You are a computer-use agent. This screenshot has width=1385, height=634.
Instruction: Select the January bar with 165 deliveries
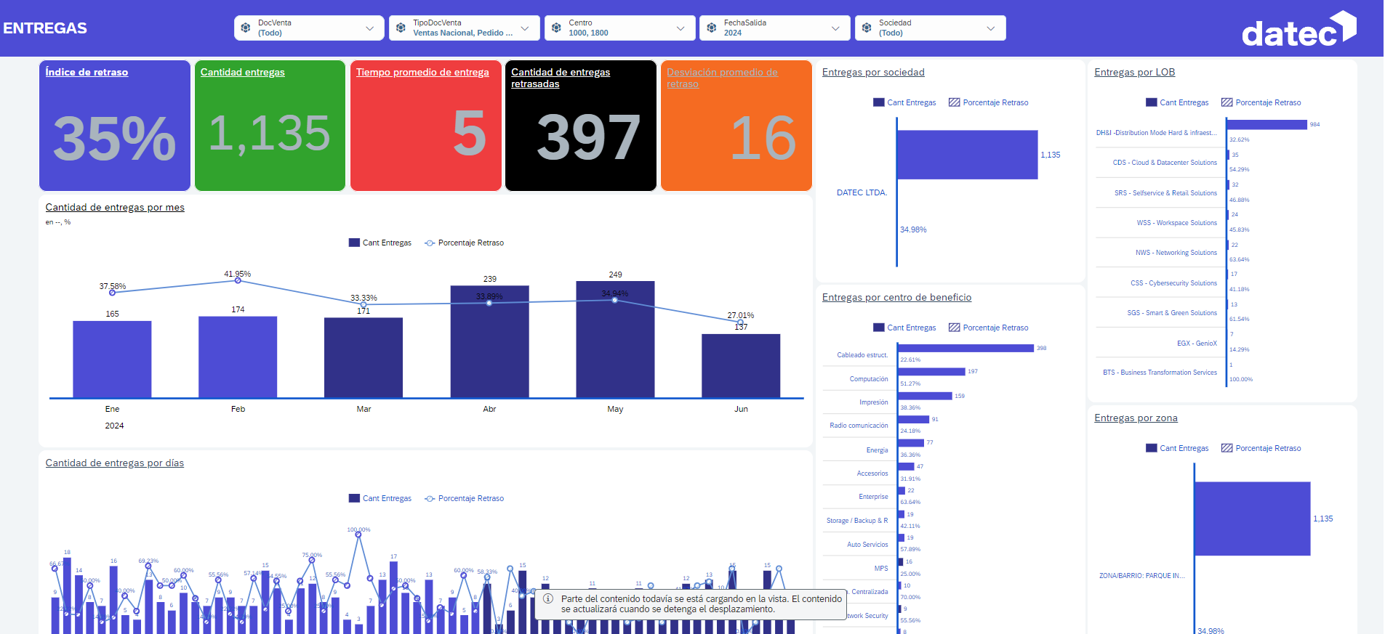112,359
